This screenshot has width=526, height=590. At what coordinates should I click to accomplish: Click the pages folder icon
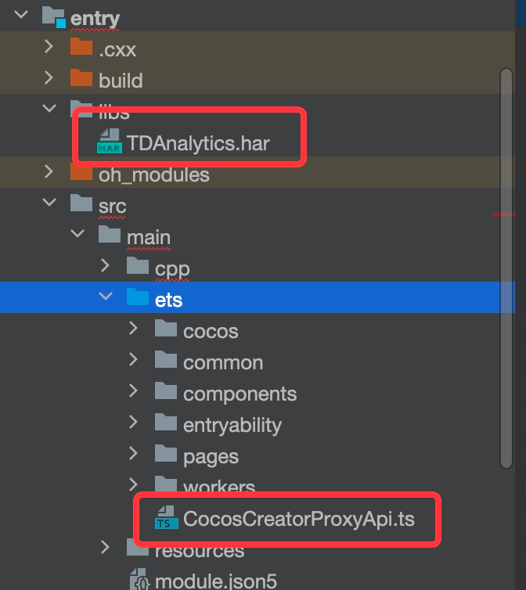[x=166, y=453]
